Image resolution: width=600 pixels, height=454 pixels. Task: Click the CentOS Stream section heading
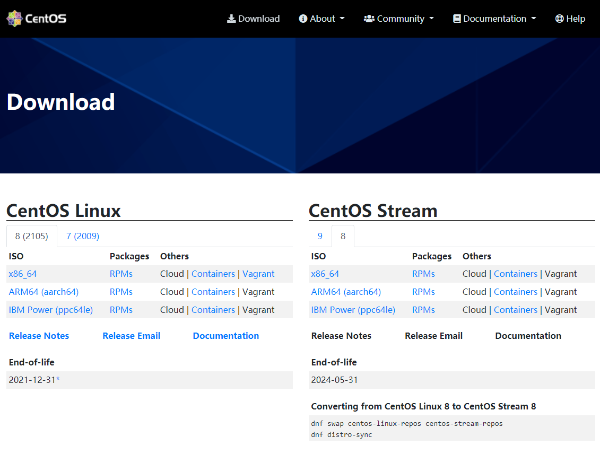click(x=373, y=211)
